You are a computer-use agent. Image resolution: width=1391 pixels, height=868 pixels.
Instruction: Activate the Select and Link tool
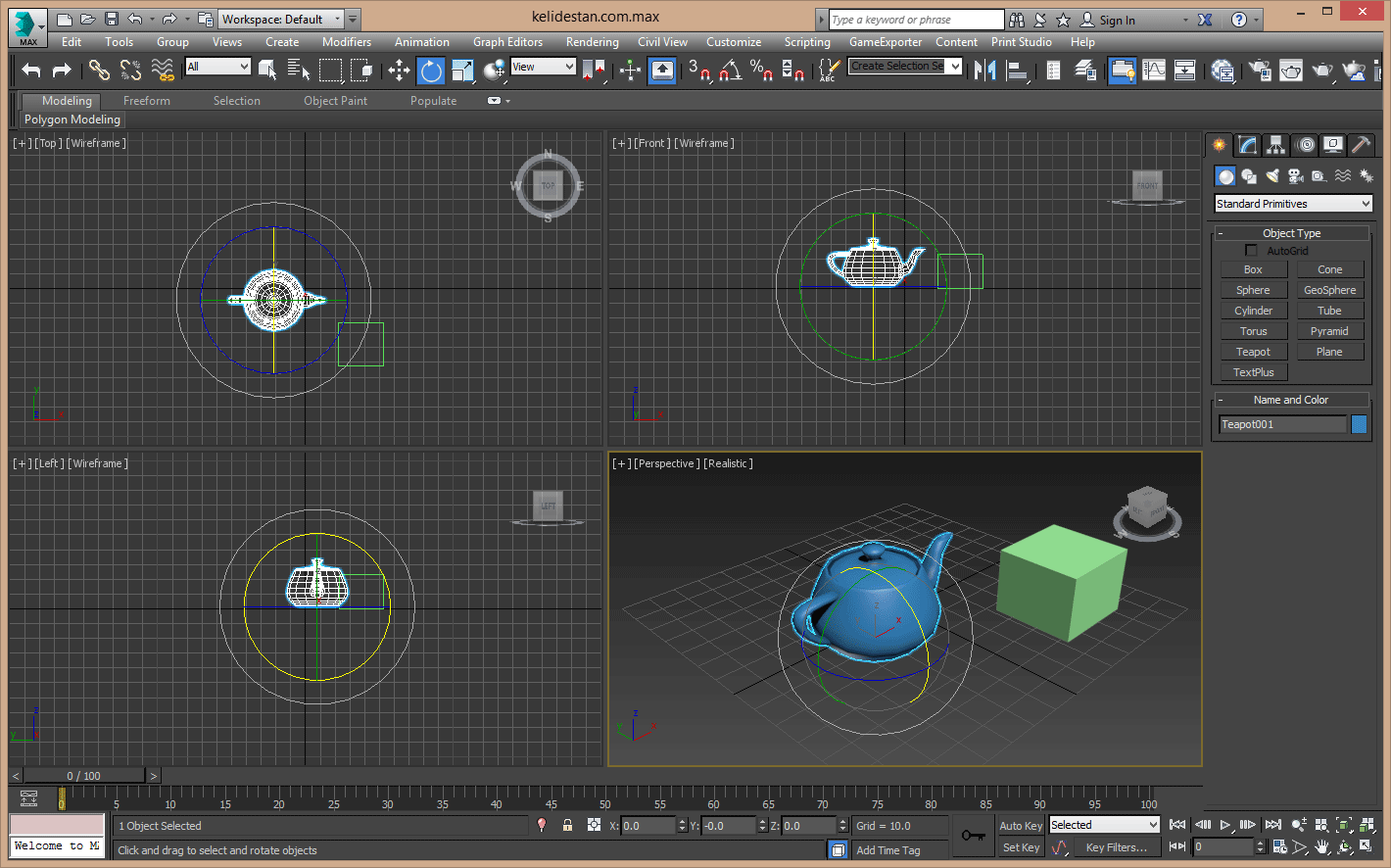(99, 70)
